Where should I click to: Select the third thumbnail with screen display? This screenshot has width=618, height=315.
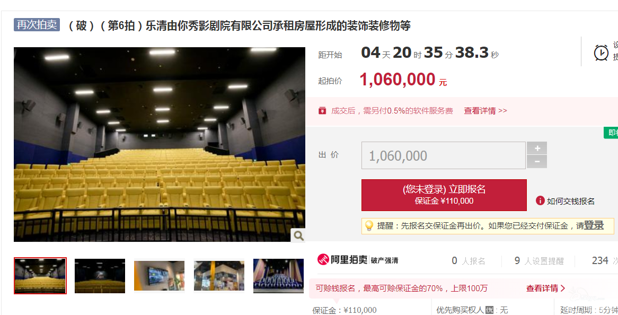[x=159, y=276]
